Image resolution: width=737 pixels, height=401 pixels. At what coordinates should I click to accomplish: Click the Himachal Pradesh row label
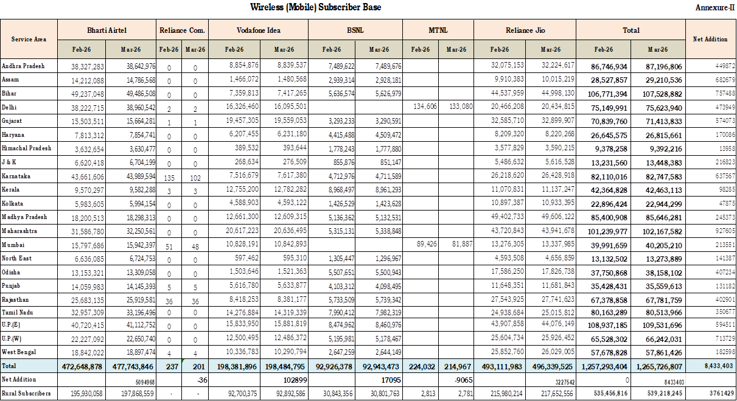pyautogui.click(x=29, y=148)
